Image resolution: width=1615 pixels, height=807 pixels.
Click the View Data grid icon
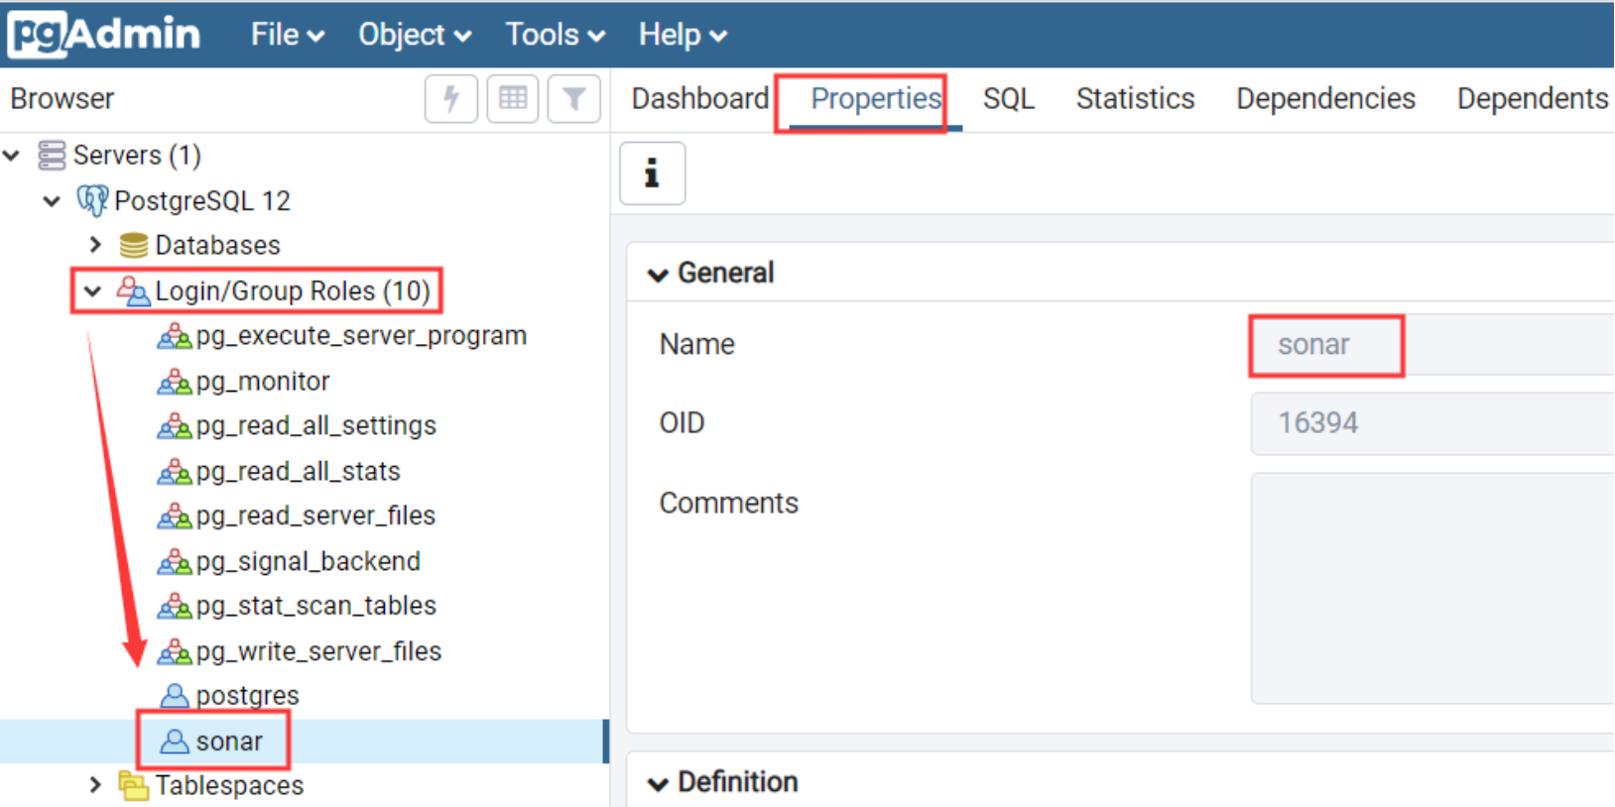coord(513,98)
